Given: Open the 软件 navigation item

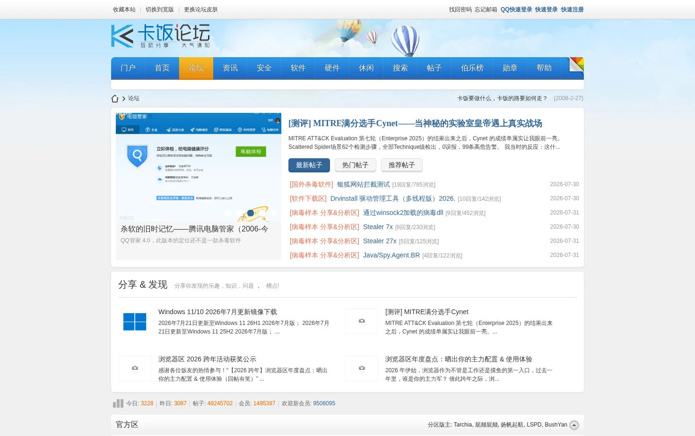Looking at the screenshot, I should point(298,68).
